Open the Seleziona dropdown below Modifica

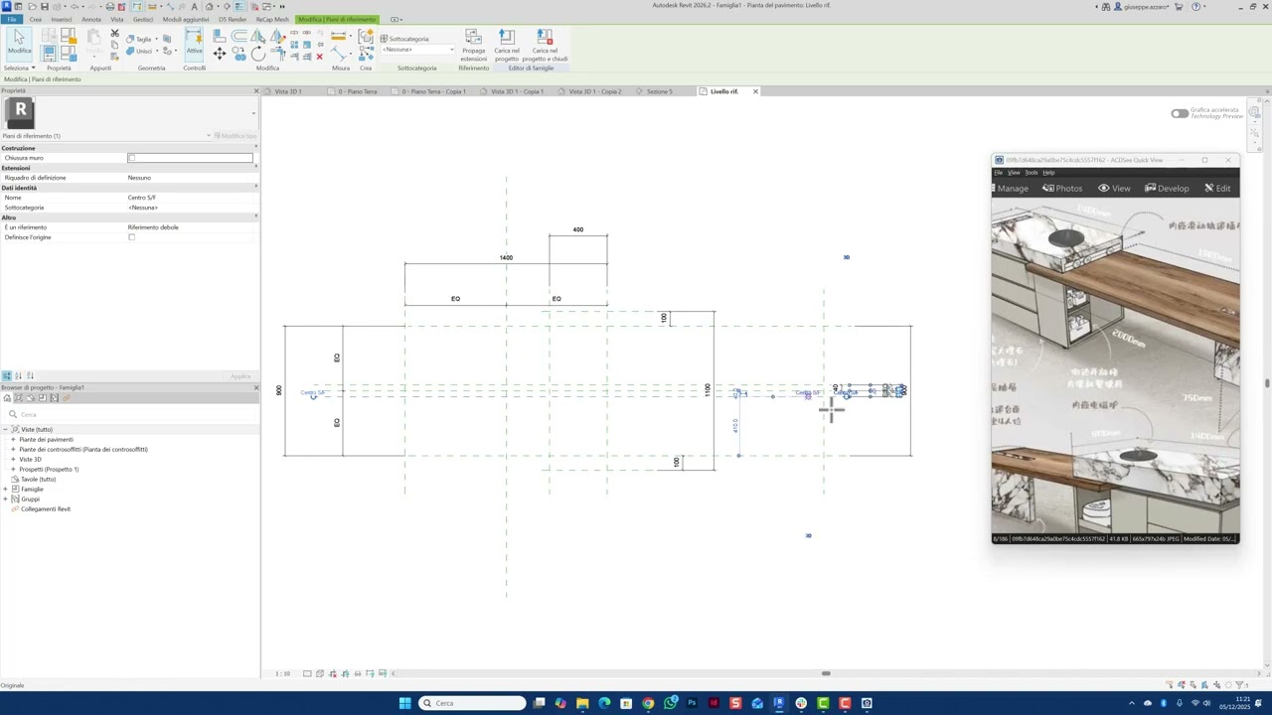(19, 68)
